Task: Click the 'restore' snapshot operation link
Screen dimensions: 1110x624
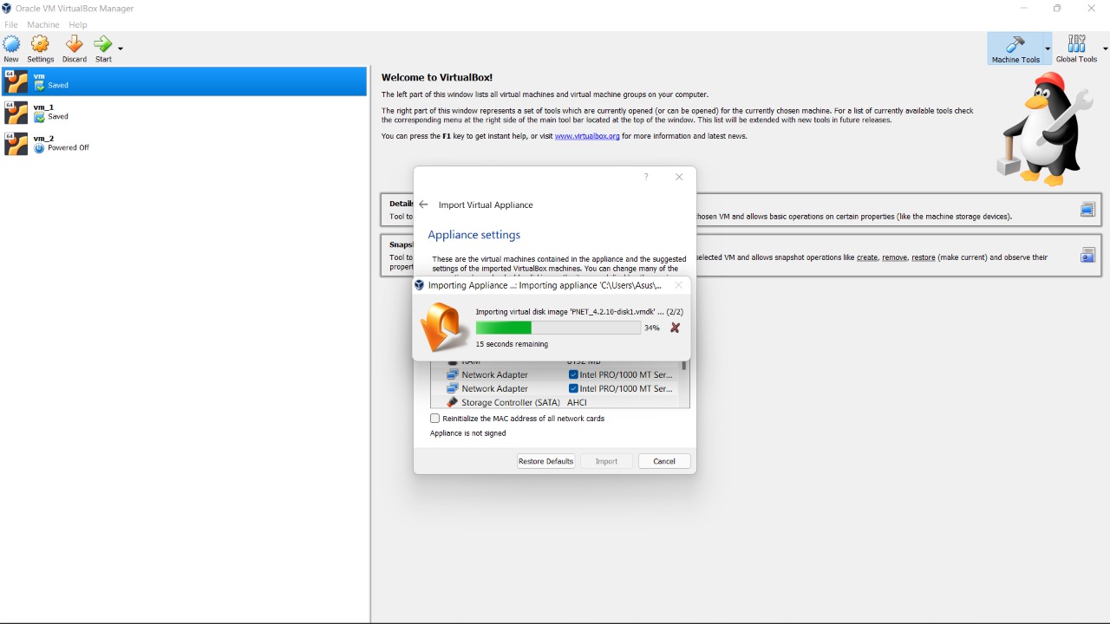Action: (924, 257)
